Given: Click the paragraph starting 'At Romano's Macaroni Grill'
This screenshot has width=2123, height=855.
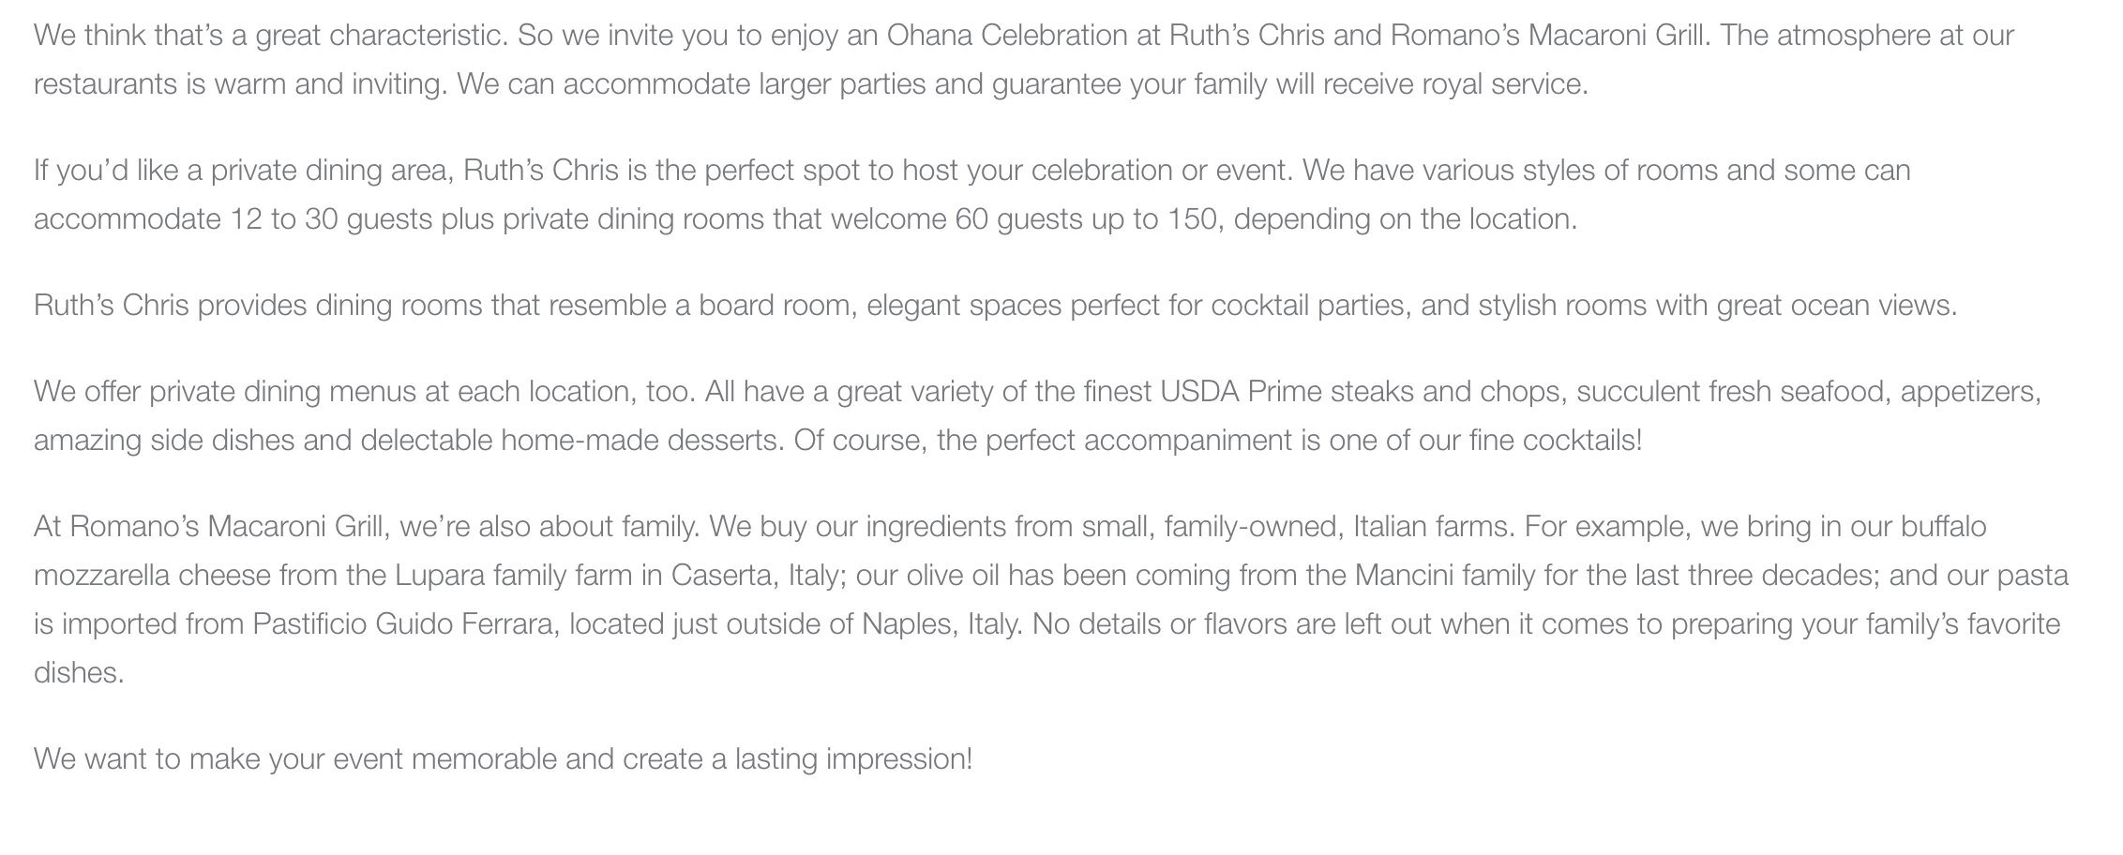Looking at the screenshot, I should (x=1051, y=600).
